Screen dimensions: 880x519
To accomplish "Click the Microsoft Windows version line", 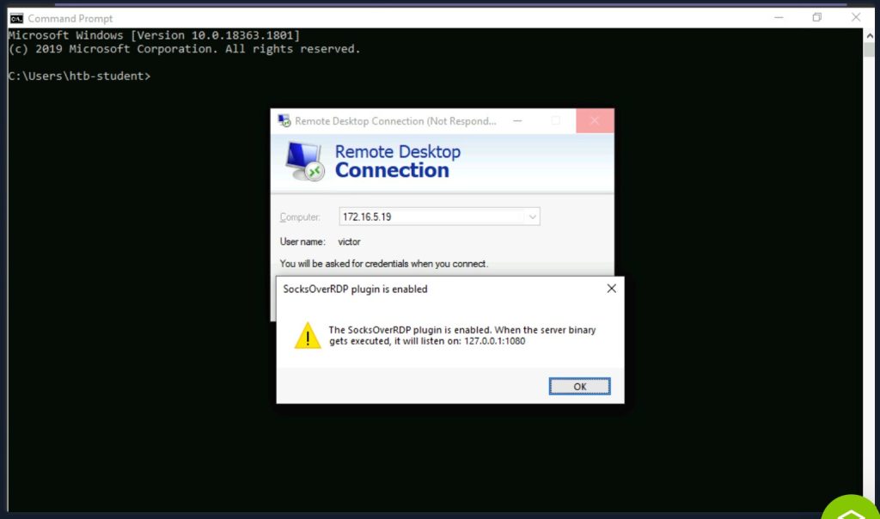I will coord(154,35).
